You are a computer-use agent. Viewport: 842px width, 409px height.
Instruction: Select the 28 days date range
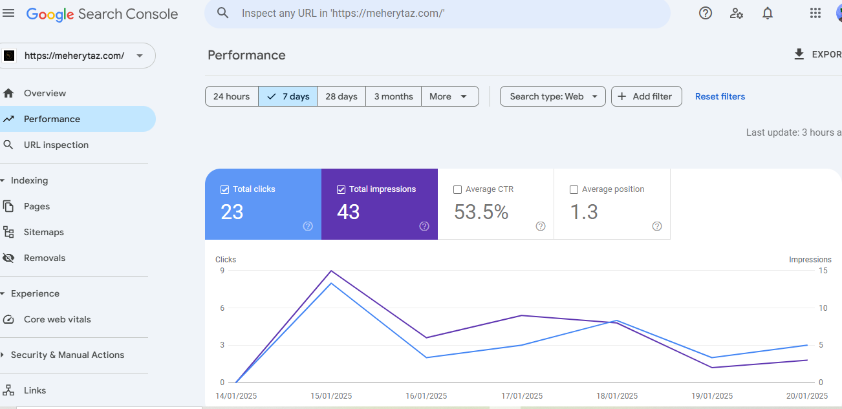click(x=341, y=96)
